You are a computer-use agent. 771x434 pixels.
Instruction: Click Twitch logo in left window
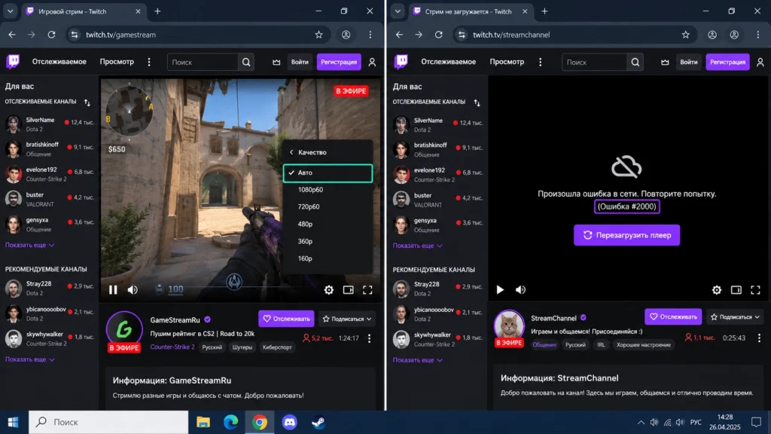[14, 62]
